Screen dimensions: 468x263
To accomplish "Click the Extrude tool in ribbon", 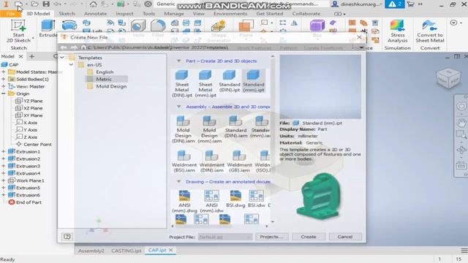I will coord(48,28).
